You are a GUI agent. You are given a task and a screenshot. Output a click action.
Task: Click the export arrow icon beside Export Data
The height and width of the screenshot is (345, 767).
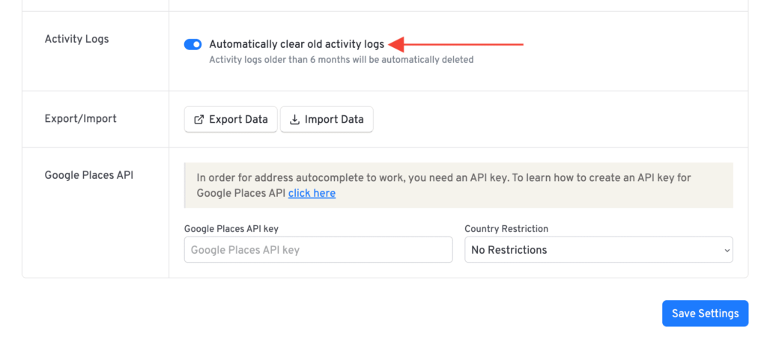(x=198, y=120)
